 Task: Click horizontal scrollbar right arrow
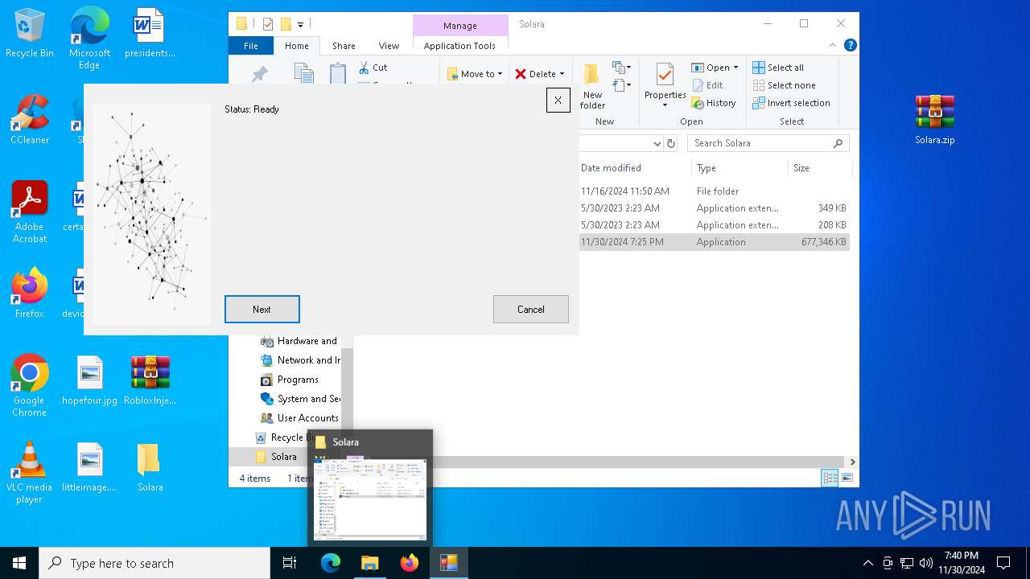click(852, 462)
